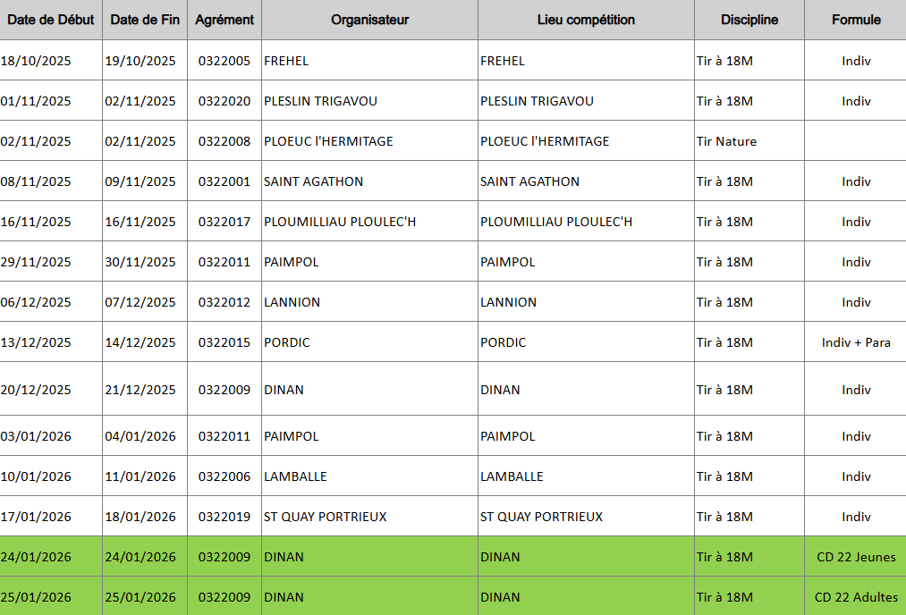906x615 pixels.
Task: Select the start date 18/10/2025 cell
Action: tap(36, 61)
